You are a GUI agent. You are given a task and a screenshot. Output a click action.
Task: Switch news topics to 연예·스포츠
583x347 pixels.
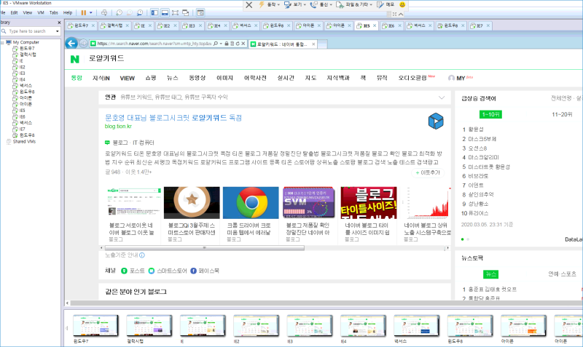click(x=562, y=274)
